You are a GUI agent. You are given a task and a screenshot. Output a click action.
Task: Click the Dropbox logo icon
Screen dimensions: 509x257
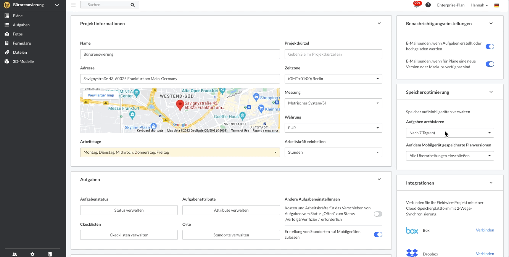coord(412,253)
